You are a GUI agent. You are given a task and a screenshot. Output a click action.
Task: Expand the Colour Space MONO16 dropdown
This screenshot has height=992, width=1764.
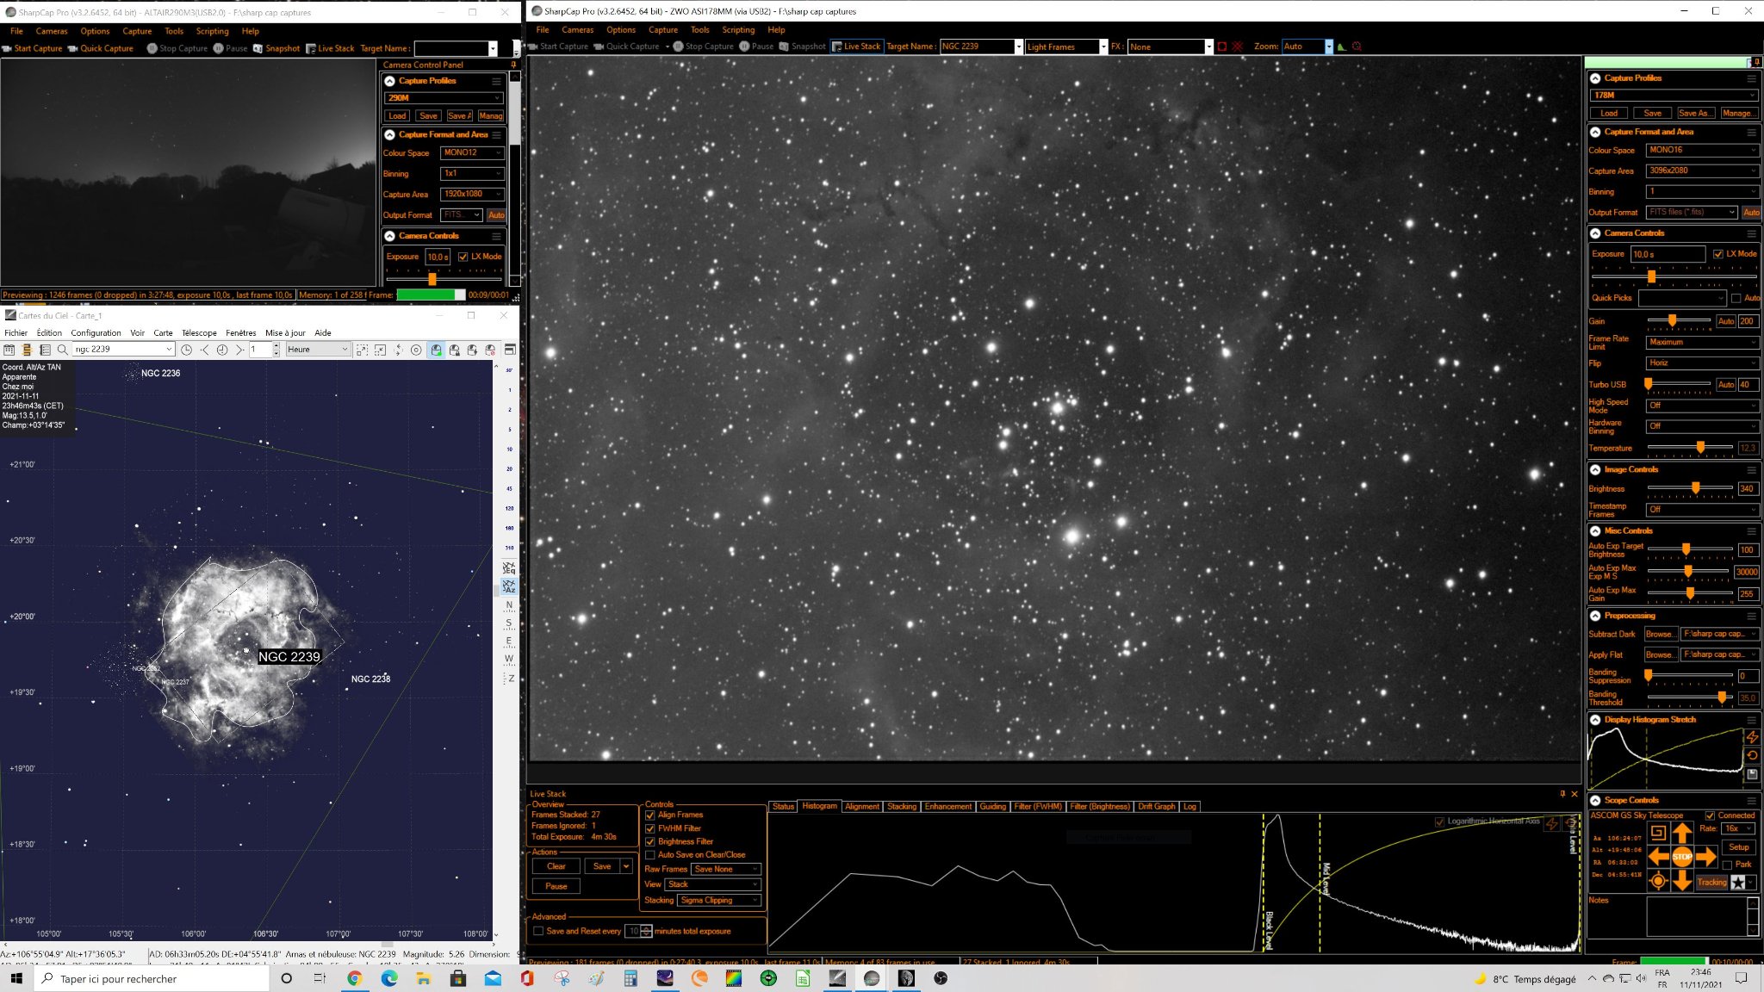(1702, 150)
